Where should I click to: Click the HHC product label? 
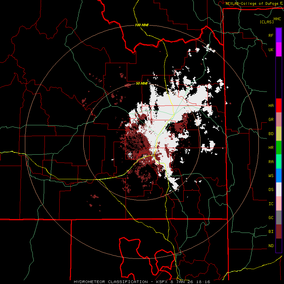pyautogui.click(x=277, y=19)
